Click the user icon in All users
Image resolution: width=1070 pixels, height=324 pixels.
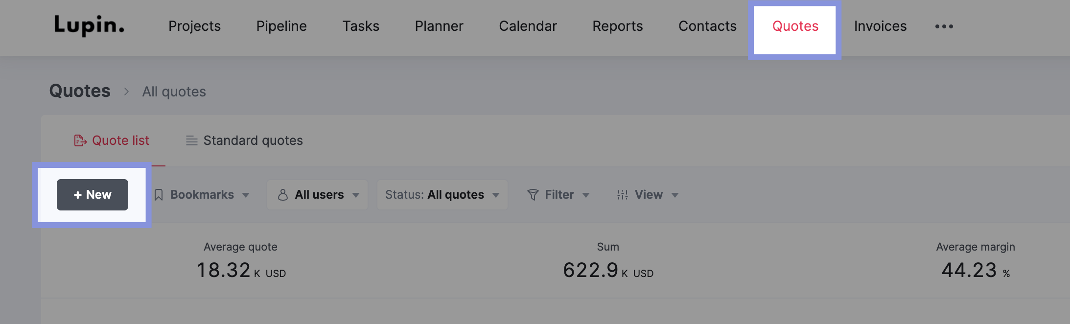pyautogui.click(x=283, y=195)
